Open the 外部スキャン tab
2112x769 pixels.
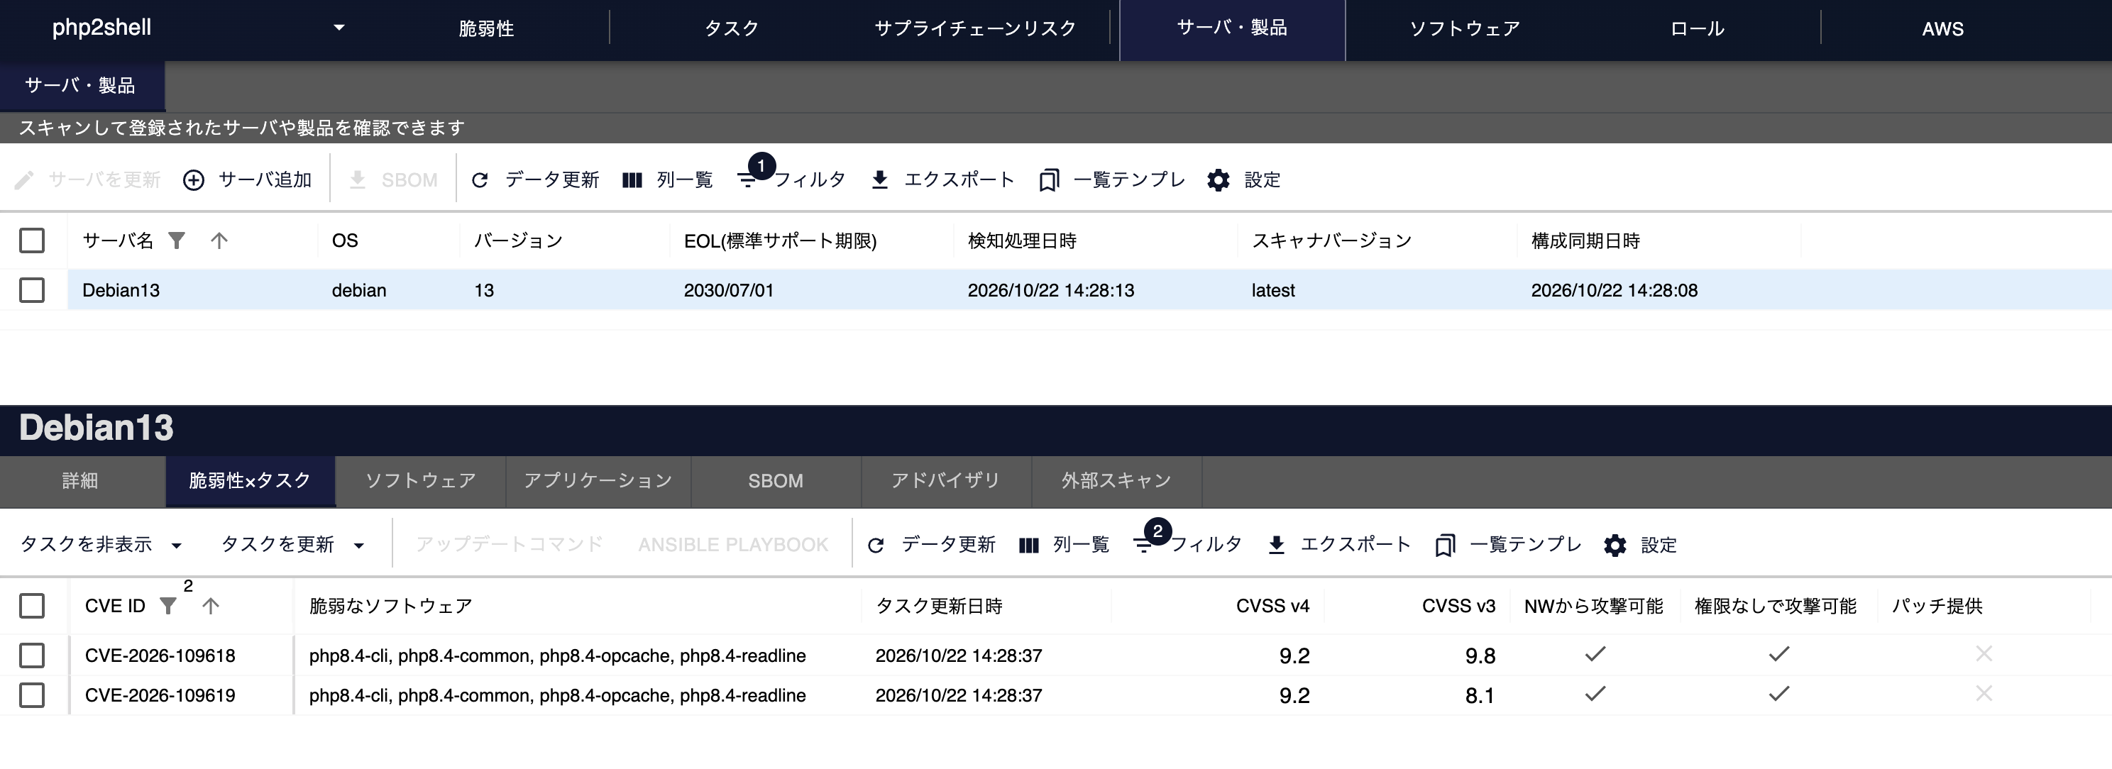[x=1116, y=480]
